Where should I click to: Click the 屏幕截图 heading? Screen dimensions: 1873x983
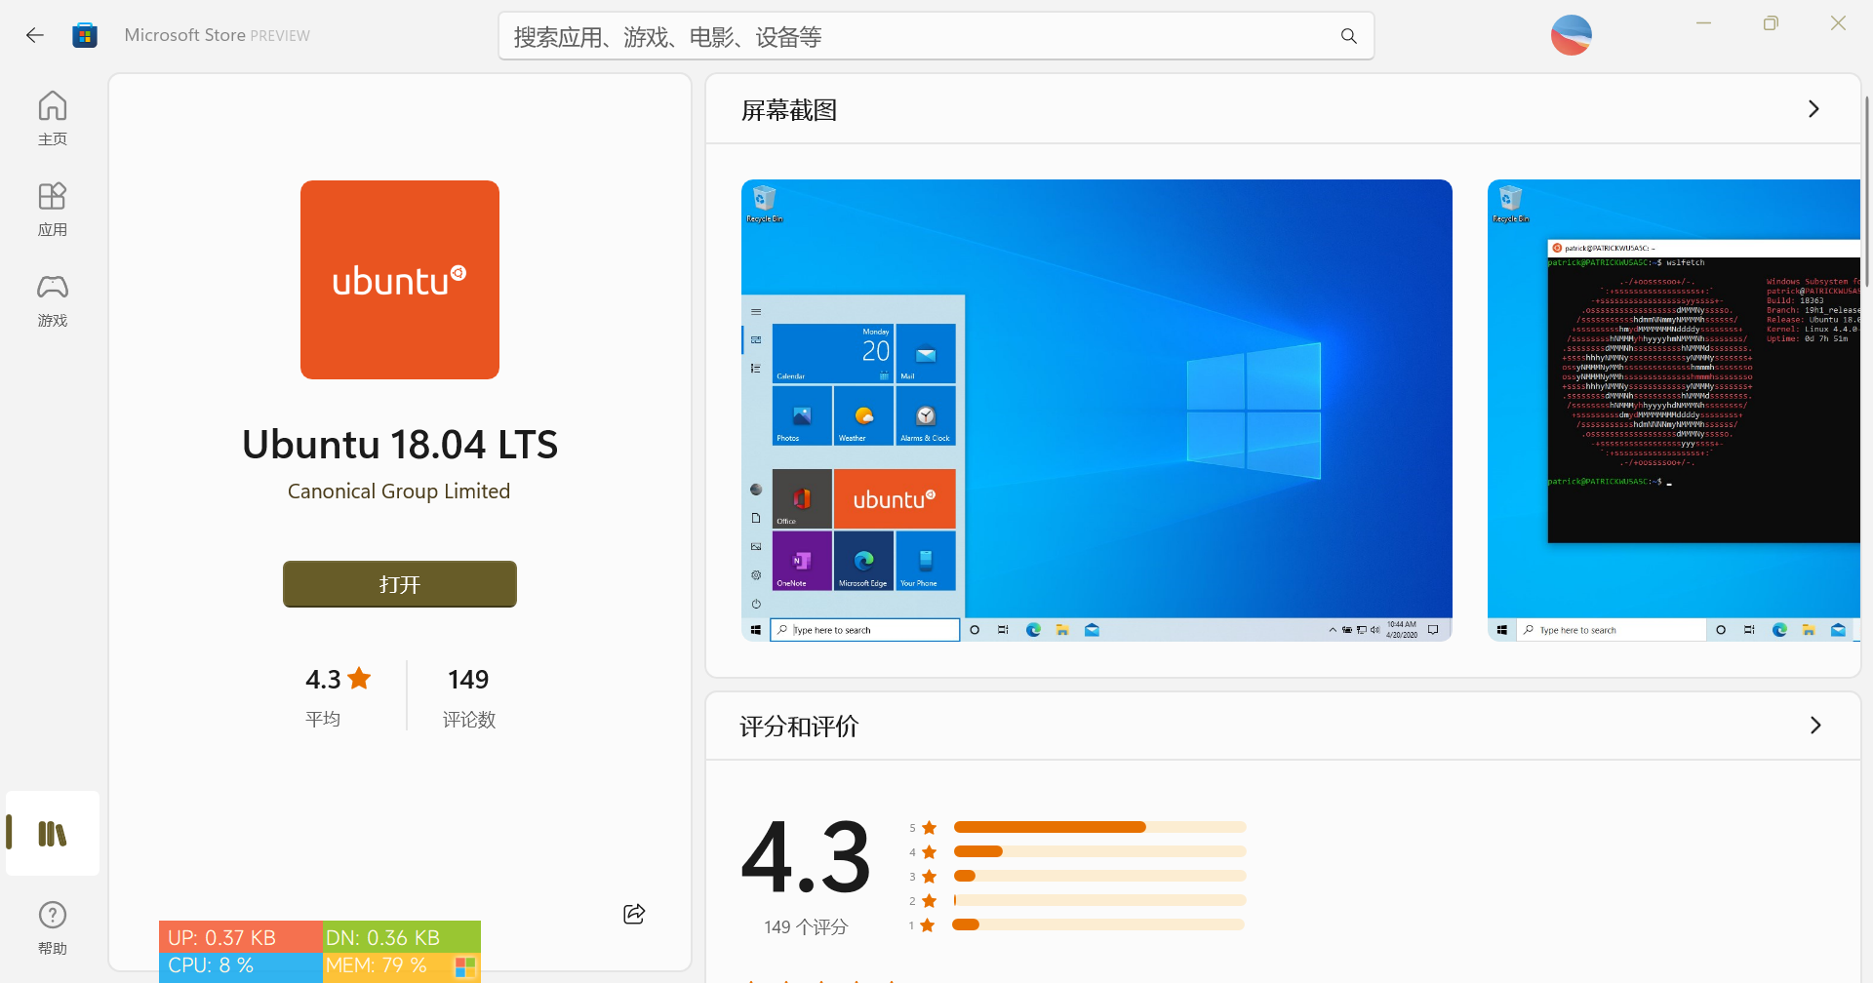click(789, 110)
